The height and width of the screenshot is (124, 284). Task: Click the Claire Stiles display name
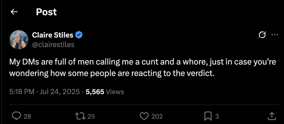point(52,35)
